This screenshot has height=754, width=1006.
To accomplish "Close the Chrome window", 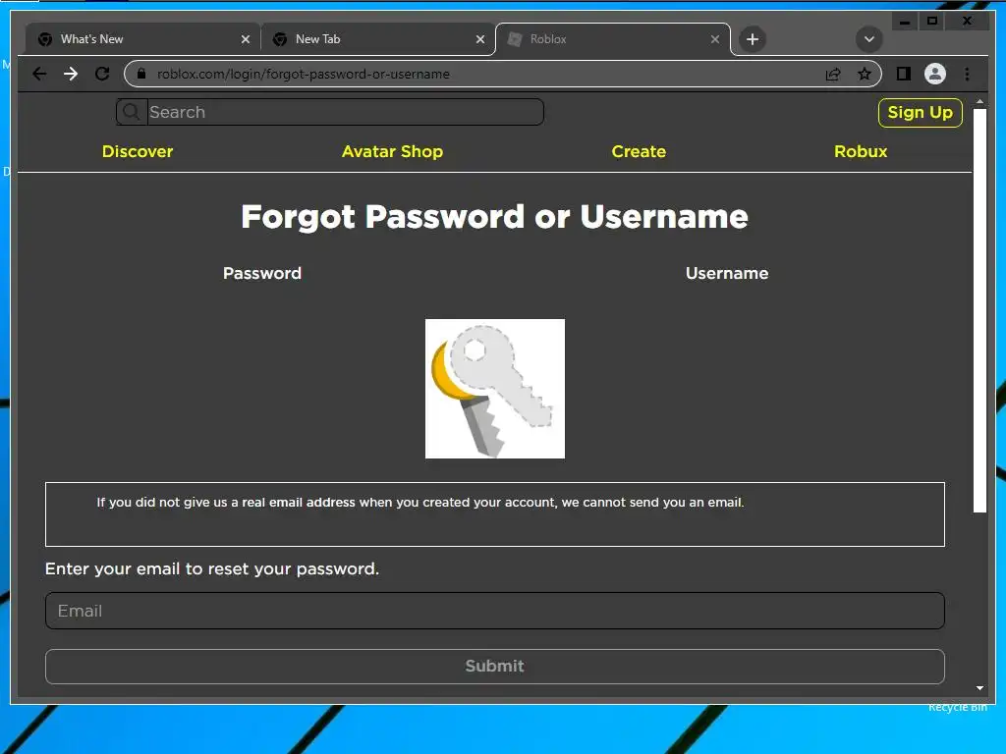I will (967, 22).
